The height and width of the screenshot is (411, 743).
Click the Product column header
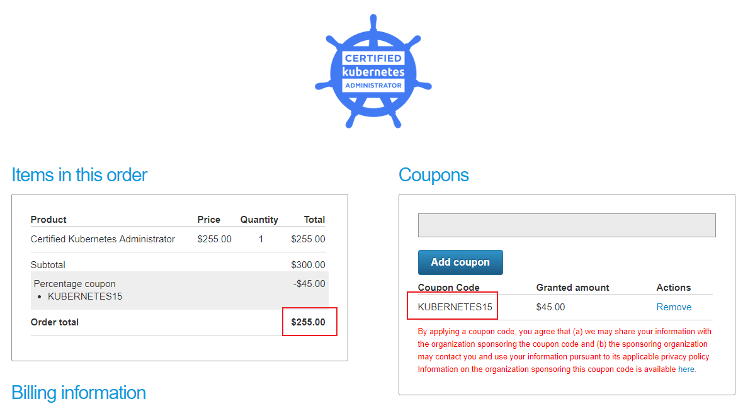pyautogui.click(x=48, y=220)
